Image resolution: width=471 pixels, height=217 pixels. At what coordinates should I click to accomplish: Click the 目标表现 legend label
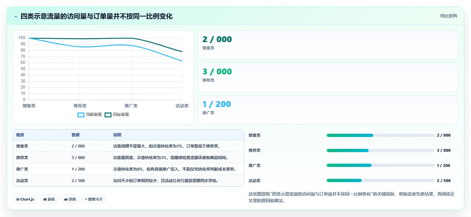point(121,115)
